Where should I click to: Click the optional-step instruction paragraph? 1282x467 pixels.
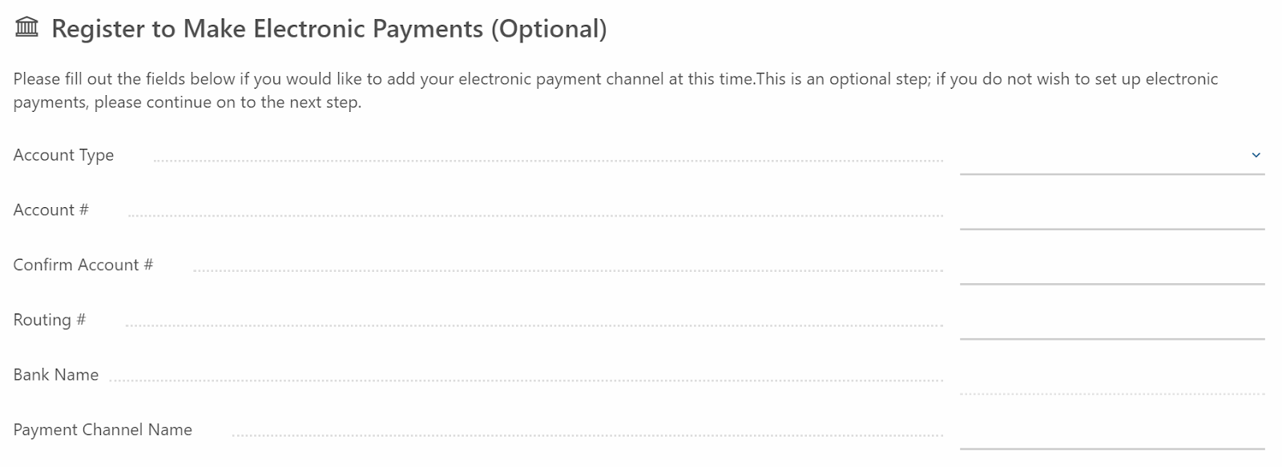[x=615, y=90]
